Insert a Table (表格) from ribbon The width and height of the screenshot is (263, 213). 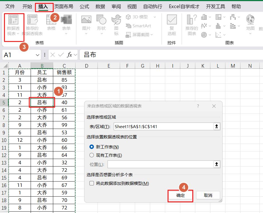click(x=51, y=22)
